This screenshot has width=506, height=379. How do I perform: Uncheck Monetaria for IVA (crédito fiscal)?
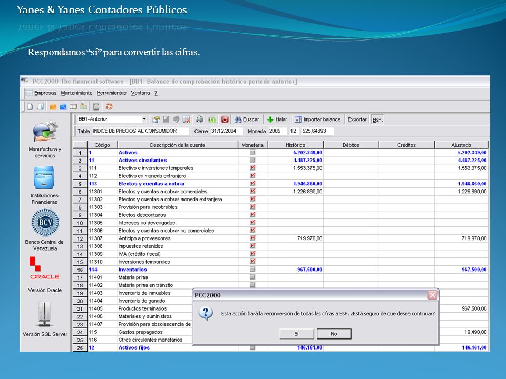click(x=252, y=254)
